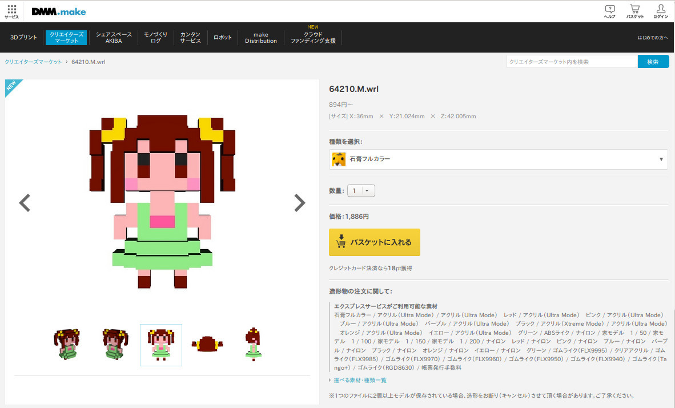Viewport: 675px width, 408px height.
Task: Show the next product image arrow
Action: pos(300,202)
